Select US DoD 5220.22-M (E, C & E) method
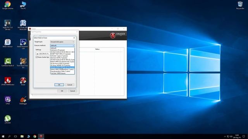This screenshot has height=139, width=248. 62,52
